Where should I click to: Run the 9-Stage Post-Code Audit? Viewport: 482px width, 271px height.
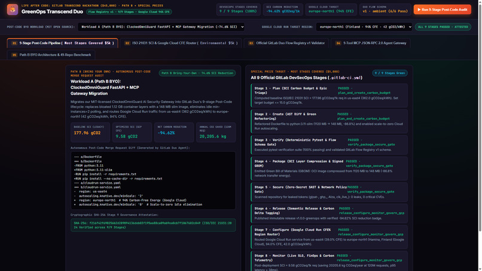442,10
